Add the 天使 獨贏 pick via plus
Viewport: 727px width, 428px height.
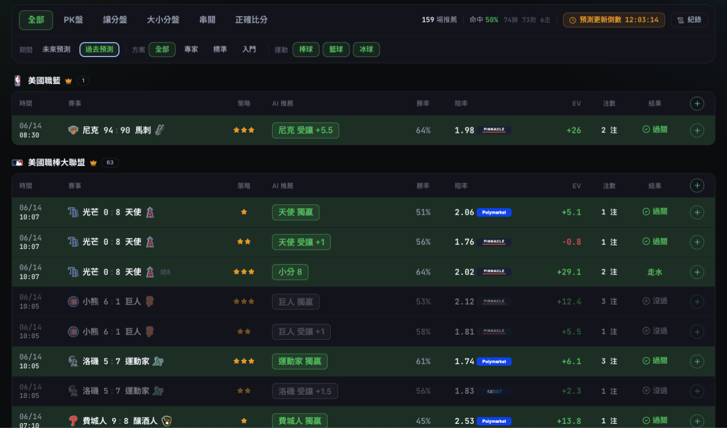[697, 212]
